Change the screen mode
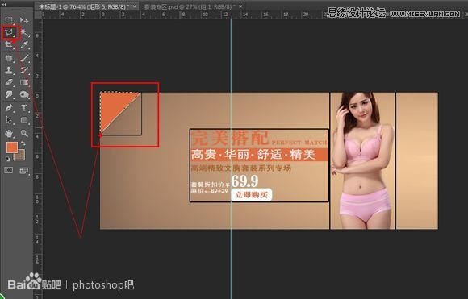 click(24, 171)
